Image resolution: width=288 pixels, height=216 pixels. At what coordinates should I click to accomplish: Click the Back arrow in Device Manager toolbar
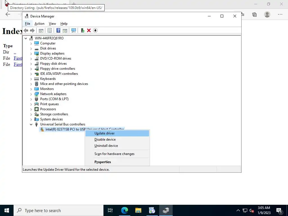click(x=26, y=30)
